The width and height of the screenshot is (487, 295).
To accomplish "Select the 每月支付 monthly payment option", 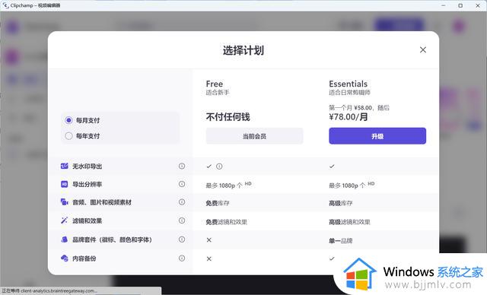I will coord(68,120).
